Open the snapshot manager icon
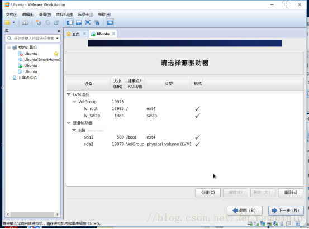The height and width of the screenshot is (229, 309). click(56, 22)
